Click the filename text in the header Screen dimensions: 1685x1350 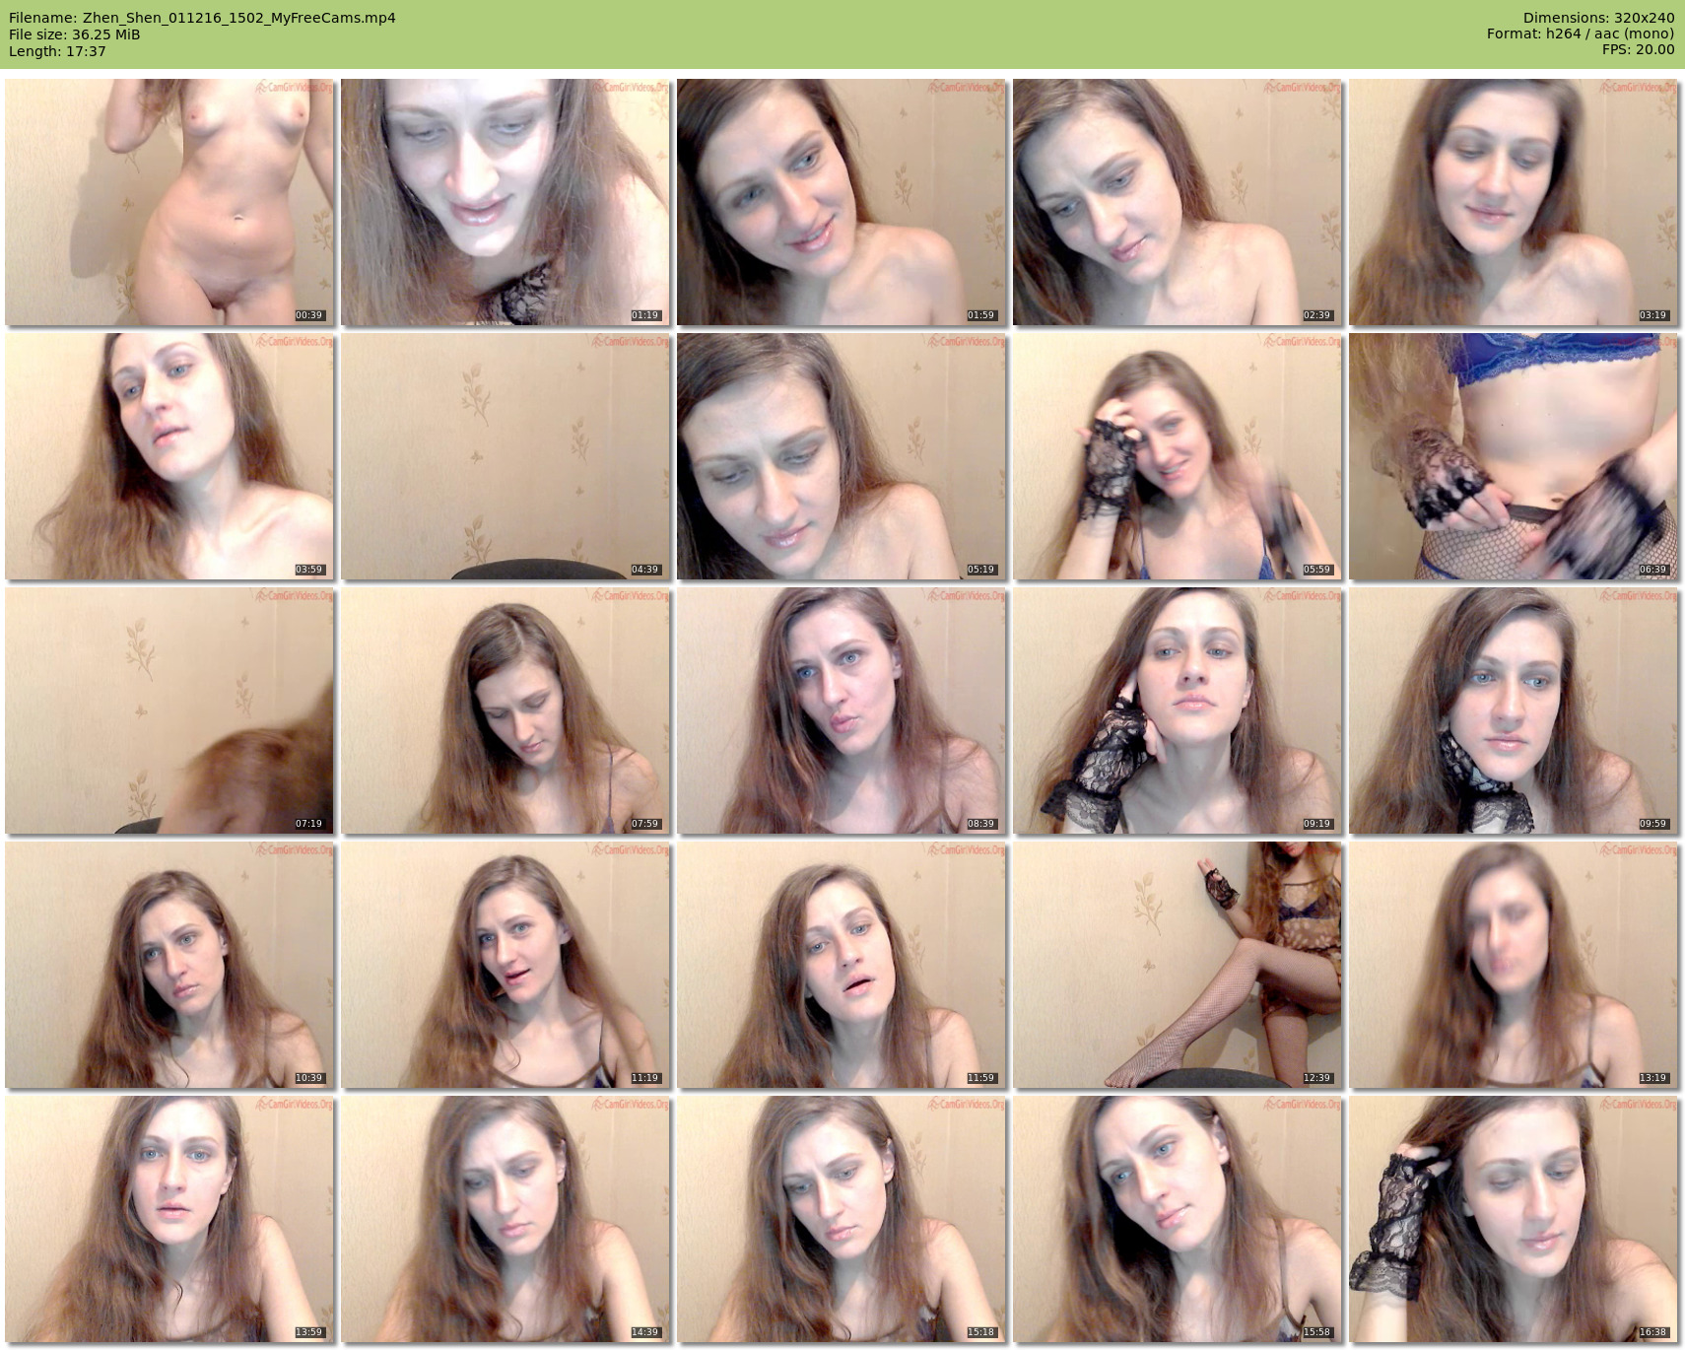(x=202, y=18)
